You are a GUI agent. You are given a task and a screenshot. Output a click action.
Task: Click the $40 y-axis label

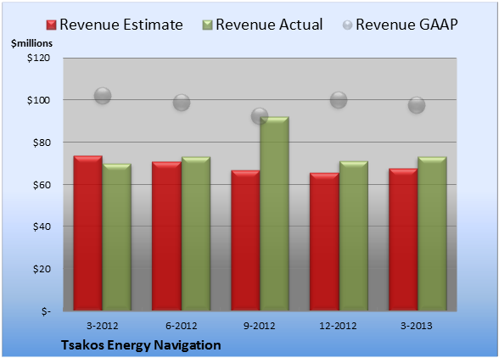42,227
